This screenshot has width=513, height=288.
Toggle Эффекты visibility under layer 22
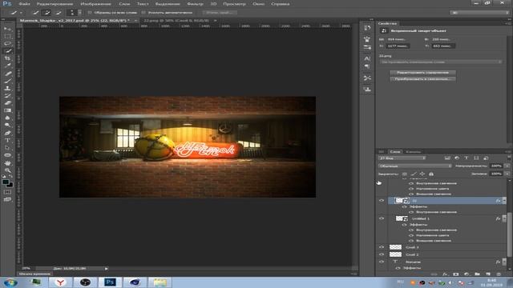[404, 206]
